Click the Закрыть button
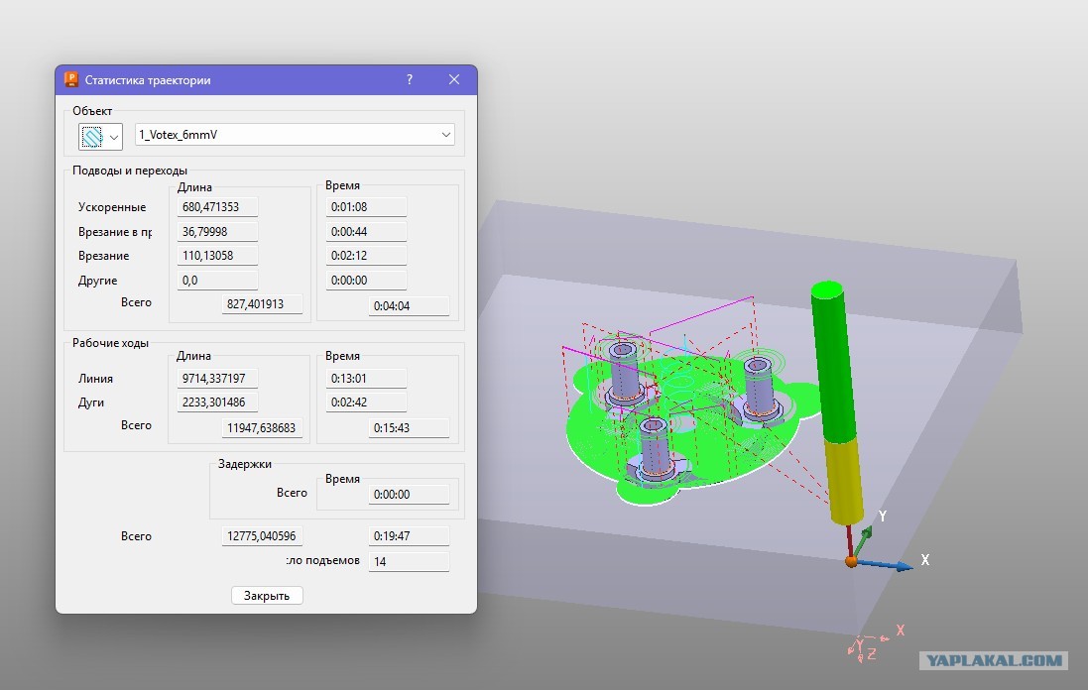This screenshot has width=1088, height=690. point(267,596)
